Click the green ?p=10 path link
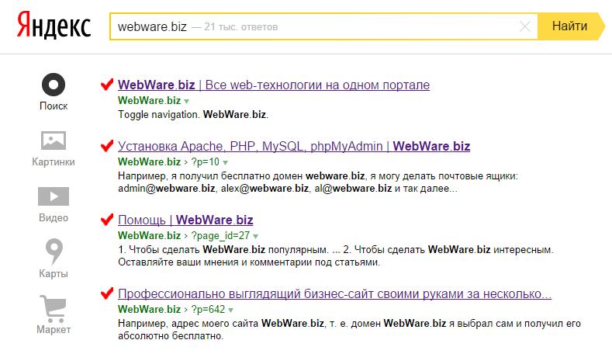The width and height of the screenshot is (612, 354). coord(206,161)
